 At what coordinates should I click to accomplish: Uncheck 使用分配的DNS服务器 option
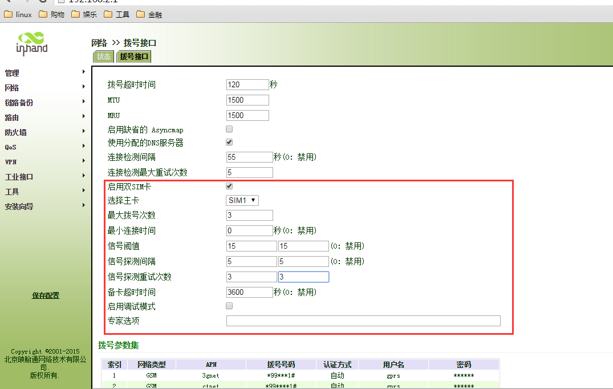(x=229, y=142)
